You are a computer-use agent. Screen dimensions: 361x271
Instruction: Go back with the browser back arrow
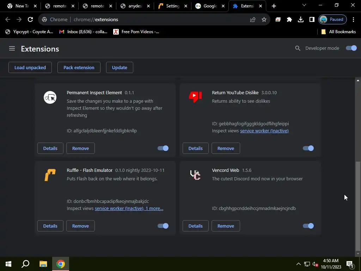point(8,20)
